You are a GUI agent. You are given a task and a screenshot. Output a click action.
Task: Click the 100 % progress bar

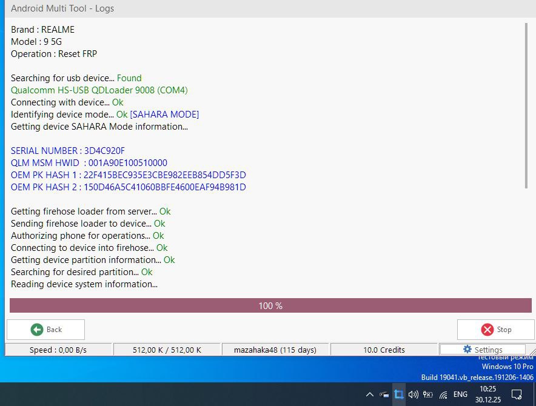pos(270,305)
